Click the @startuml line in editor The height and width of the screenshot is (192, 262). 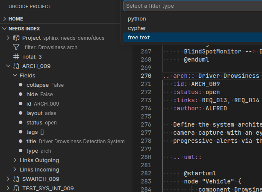click(x=200, y=173)
